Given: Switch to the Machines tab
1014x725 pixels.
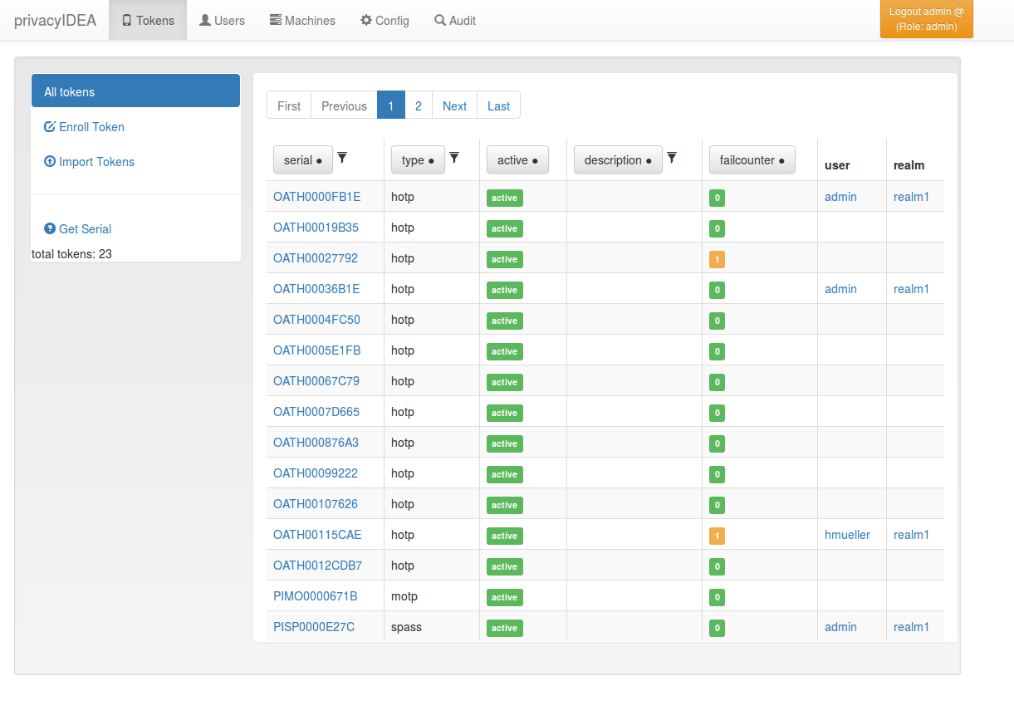Looking at the screenshot, I should (302, 20).
